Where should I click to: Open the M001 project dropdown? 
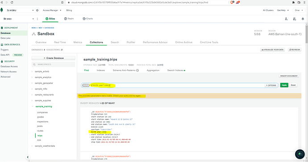19,19
